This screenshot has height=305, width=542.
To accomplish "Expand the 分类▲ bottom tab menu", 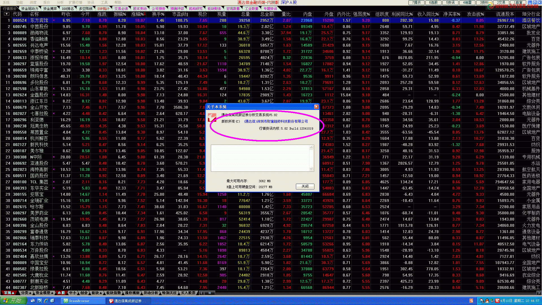I will point(26,293).
